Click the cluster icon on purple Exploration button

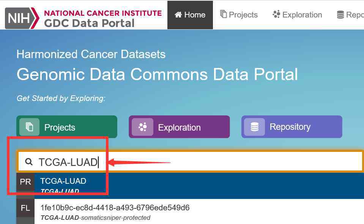(143, 127)
